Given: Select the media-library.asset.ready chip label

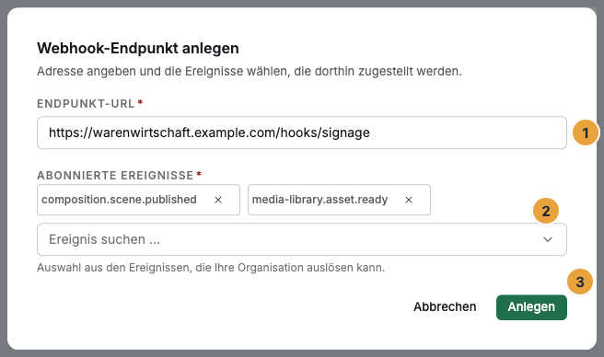Looking at the screenshot, I should pos(319,200).
